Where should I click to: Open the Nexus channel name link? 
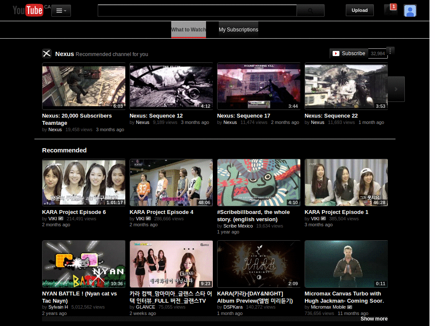(65, 54)
